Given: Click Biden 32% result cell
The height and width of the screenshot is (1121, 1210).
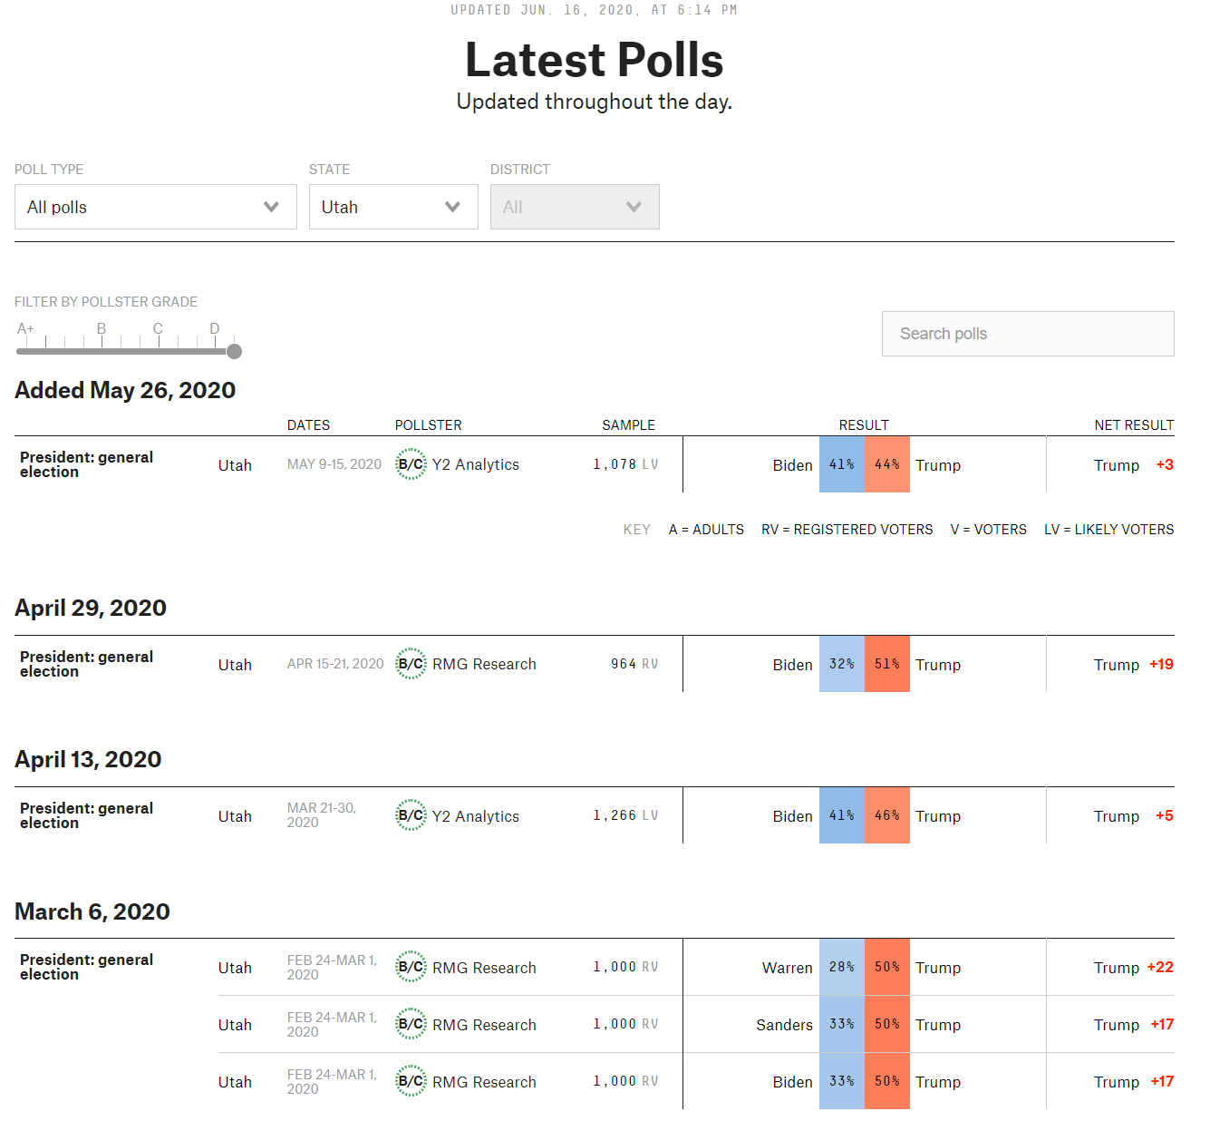Looking at the screenshot, I should point(842,664).
